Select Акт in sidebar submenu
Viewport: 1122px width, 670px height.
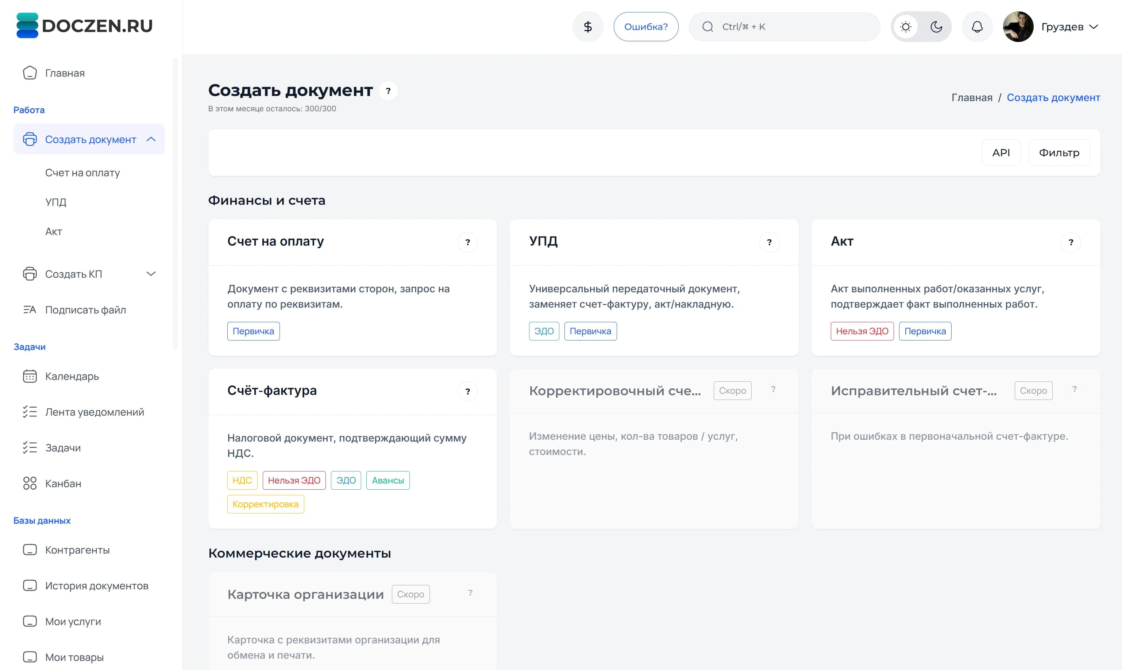click(54, 231)
